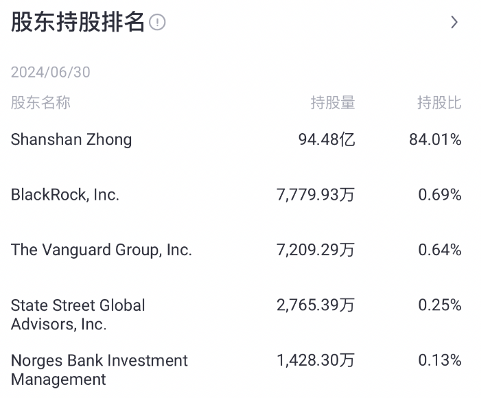Click the 股东名称 column header
The image size is (490, 398).
(40, 103)
